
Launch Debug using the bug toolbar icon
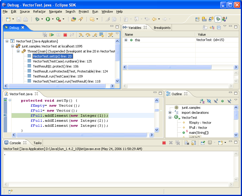[37, 19]
